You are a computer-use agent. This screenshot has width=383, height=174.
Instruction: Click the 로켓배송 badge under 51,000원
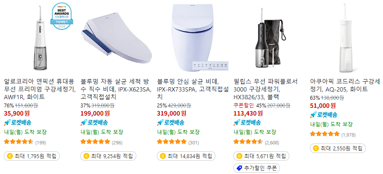[323, 115]
